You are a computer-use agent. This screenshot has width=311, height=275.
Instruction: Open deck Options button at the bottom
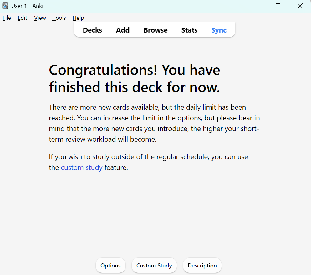pos(110,266)
